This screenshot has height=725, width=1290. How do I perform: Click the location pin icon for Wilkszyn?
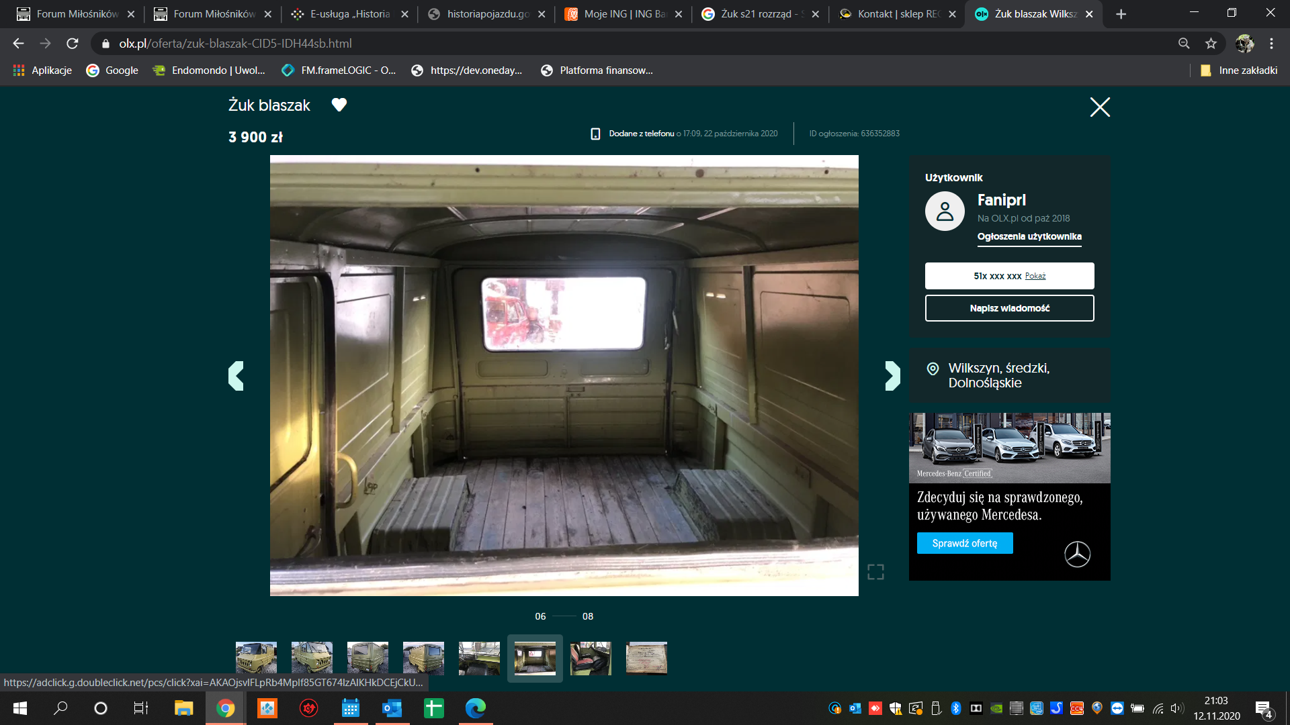click(x=933, y=369)
